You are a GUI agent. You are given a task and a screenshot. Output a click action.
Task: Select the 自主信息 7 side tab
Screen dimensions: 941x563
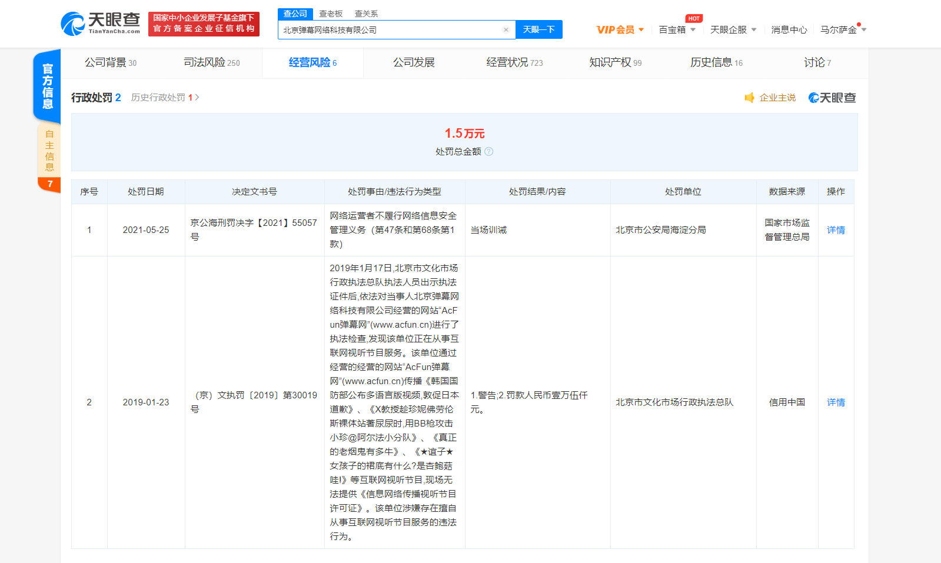pyautogui.click(x=49, y=158)
